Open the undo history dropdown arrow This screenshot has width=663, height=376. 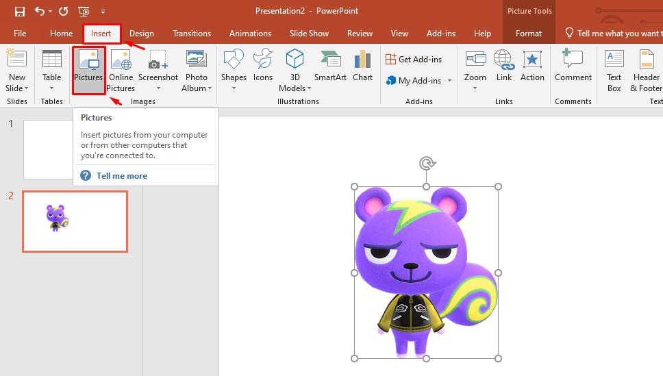click(x=50, y=12)
